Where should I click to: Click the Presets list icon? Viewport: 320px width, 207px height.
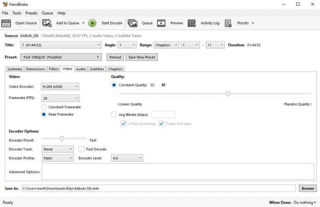[228, 23]
